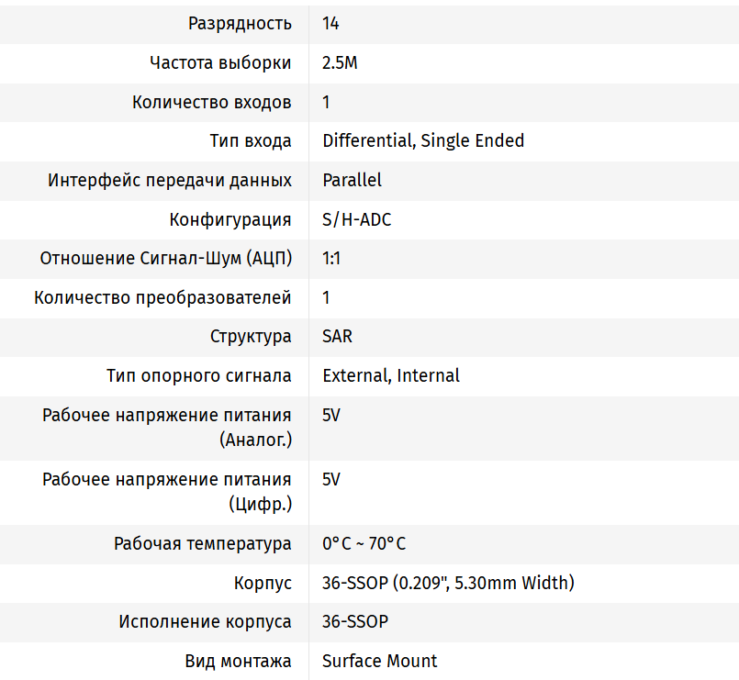
Task: Click the "External, Internal" reference value
Action: pos(391,376)
